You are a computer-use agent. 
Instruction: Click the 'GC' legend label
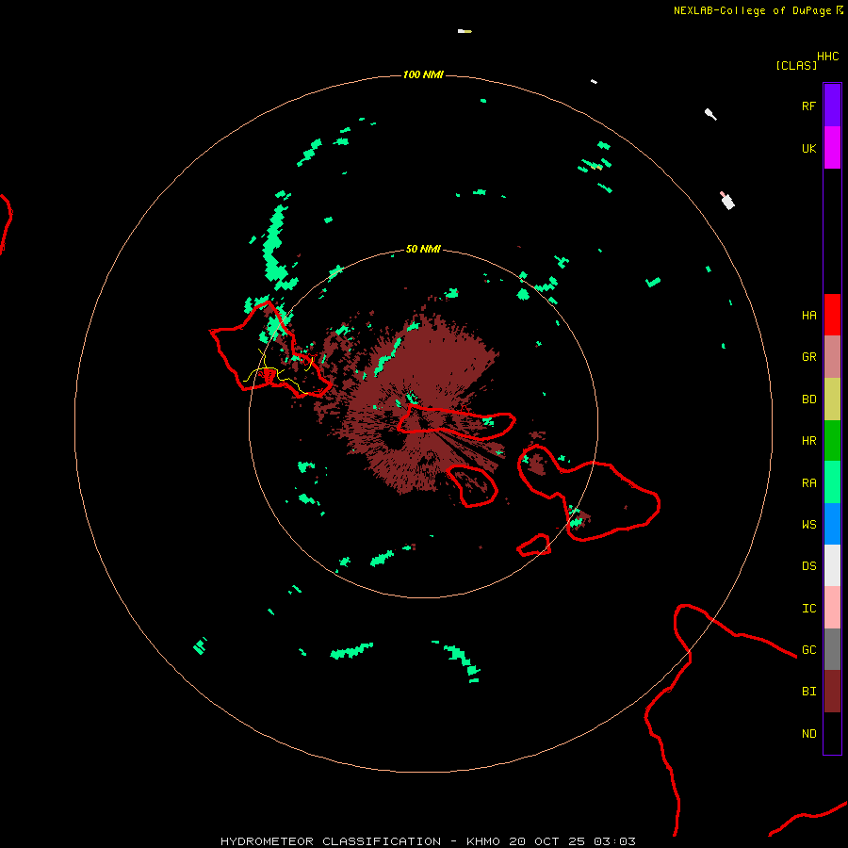[809, 649]
